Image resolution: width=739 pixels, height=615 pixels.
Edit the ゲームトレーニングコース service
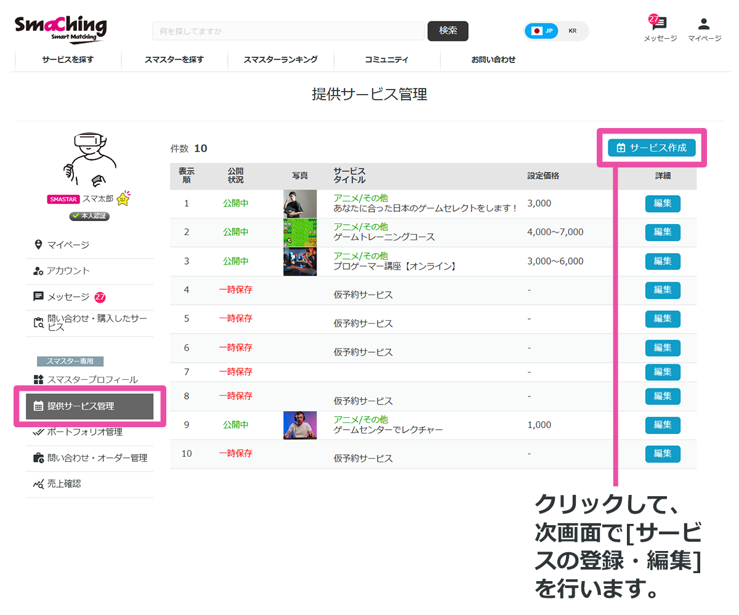[x=663, y=232]
